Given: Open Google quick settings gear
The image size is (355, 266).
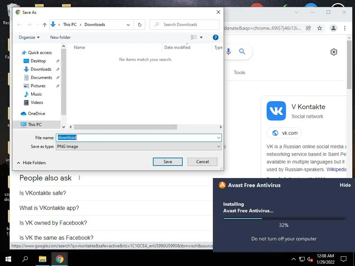Looking at the screenshot, I should point(334,52).
